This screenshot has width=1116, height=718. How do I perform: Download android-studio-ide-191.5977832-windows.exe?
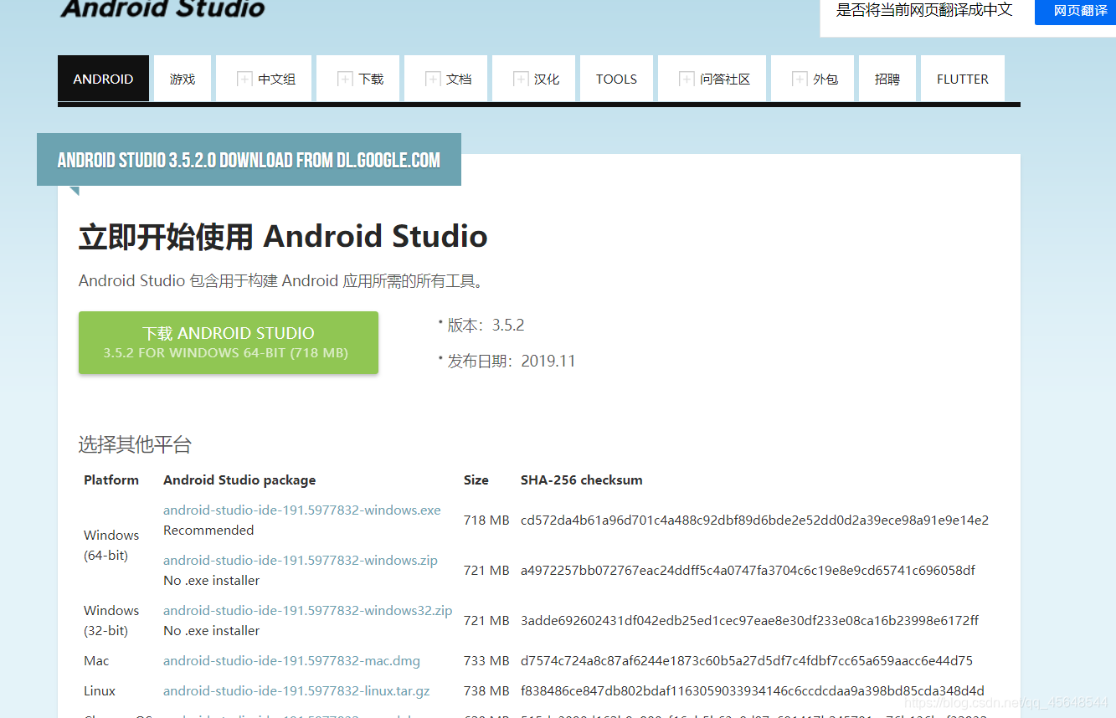[x=302, y=510]
